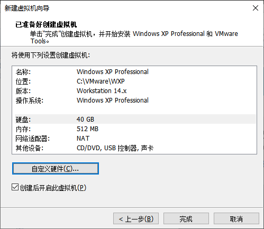This screenshot has height=229, width=264.
Task: Click the 新建虚拟机向导 title bar text
Action: click(27, 8)
